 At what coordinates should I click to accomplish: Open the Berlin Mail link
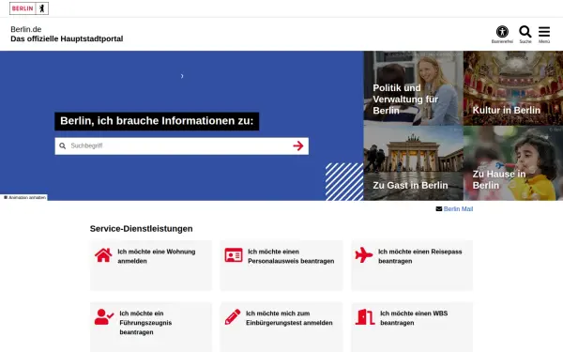pyautogui.click(x=458, y=209)
